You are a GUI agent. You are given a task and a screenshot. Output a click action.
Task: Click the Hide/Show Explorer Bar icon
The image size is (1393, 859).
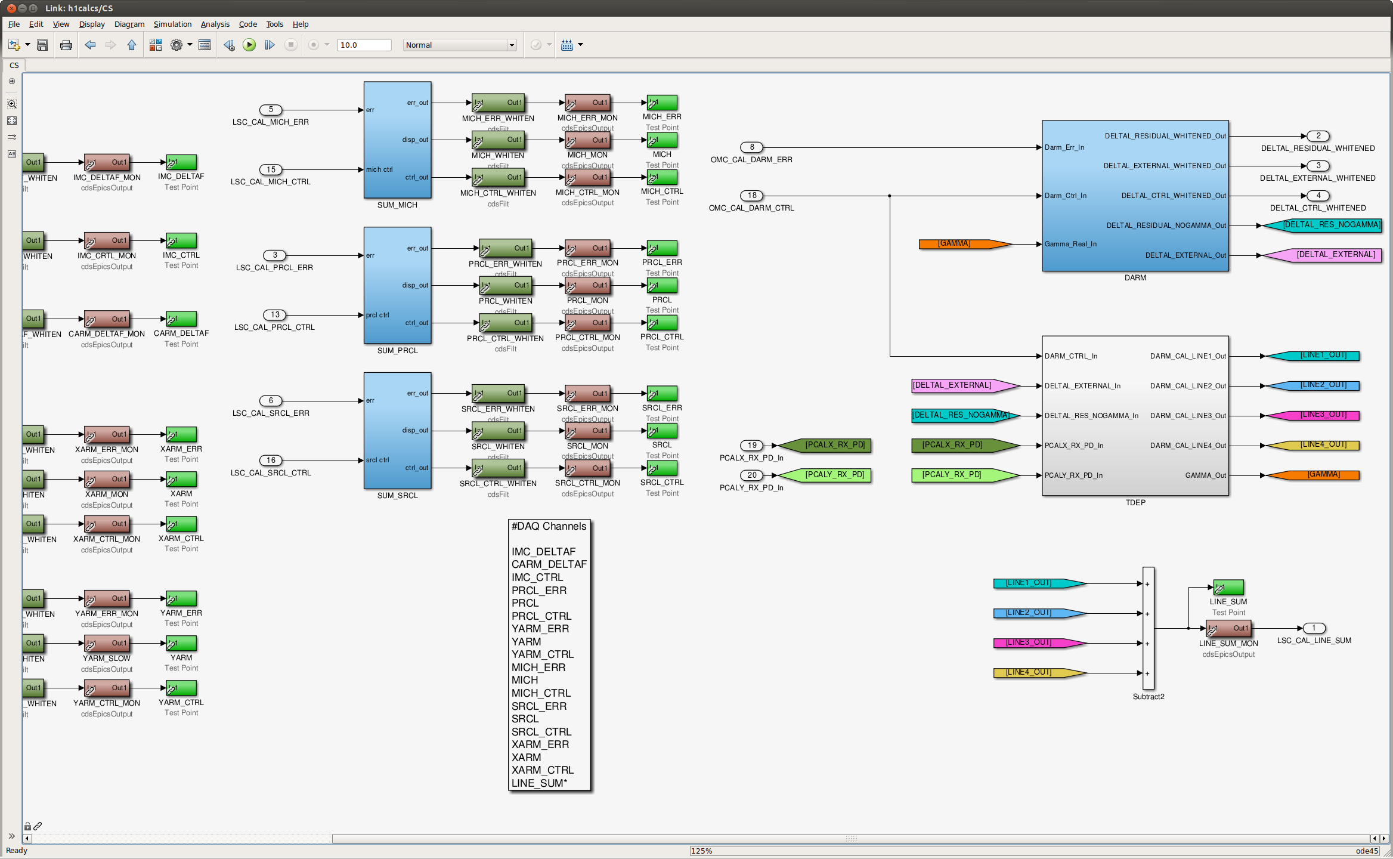pyautogui.click(x=11, y=81)
